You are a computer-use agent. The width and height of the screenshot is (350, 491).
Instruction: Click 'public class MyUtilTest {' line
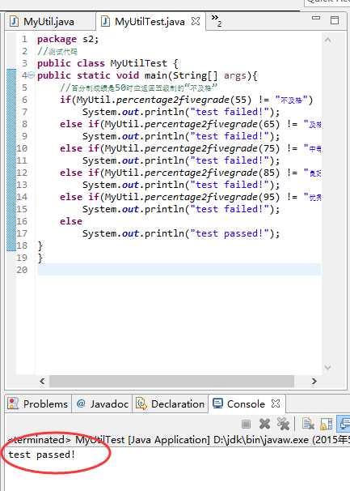(108, 63)
